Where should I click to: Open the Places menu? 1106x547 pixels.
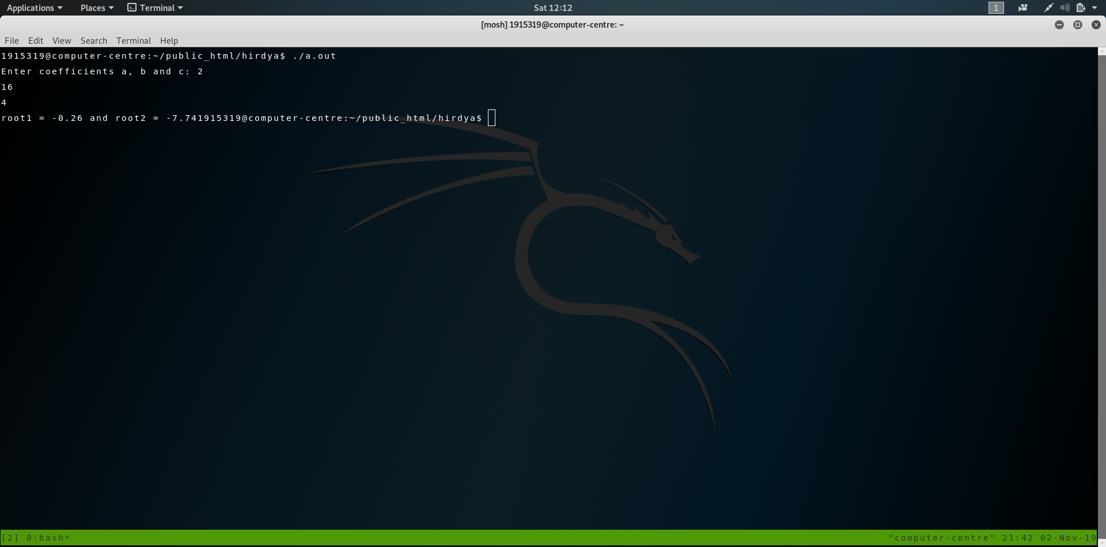point(97,7)
